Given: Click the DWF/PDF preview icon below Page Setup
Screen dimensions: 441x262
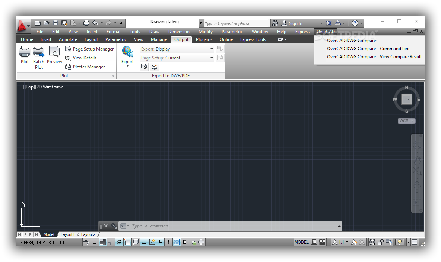Looking at the screenshot, I should coord(144,67).
